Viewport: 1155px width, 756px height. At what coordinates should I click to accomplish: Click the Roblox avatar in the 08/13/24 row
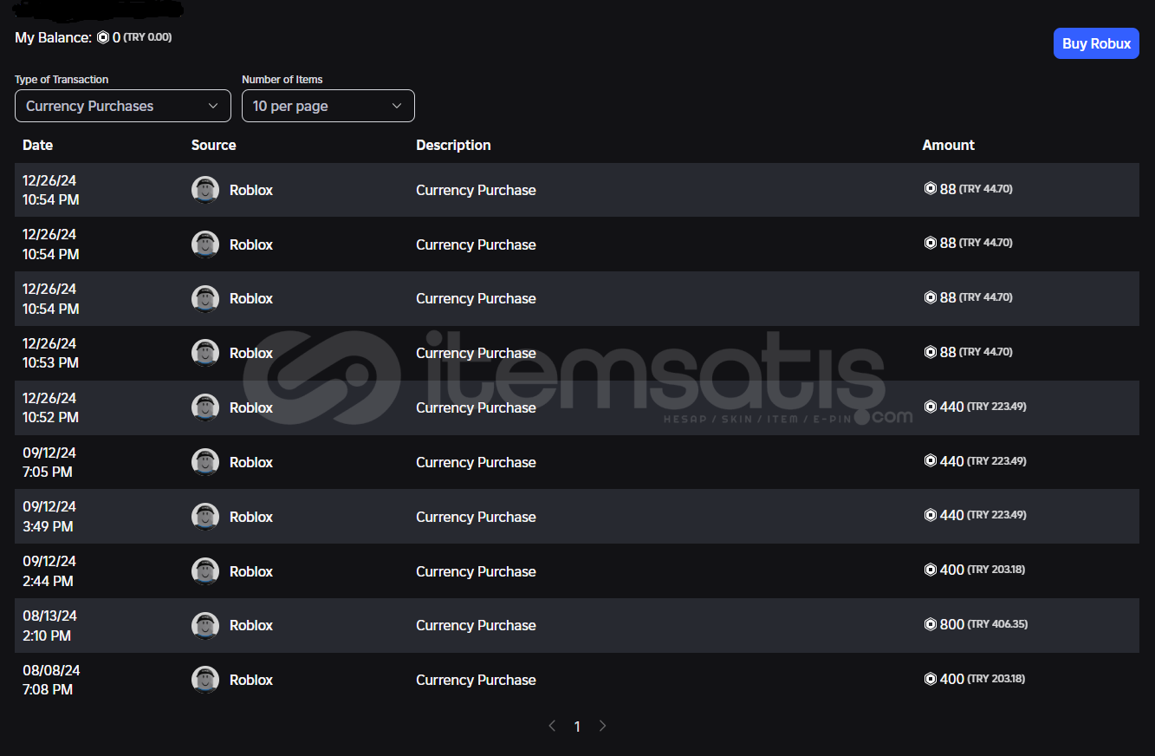coord(205,625)
